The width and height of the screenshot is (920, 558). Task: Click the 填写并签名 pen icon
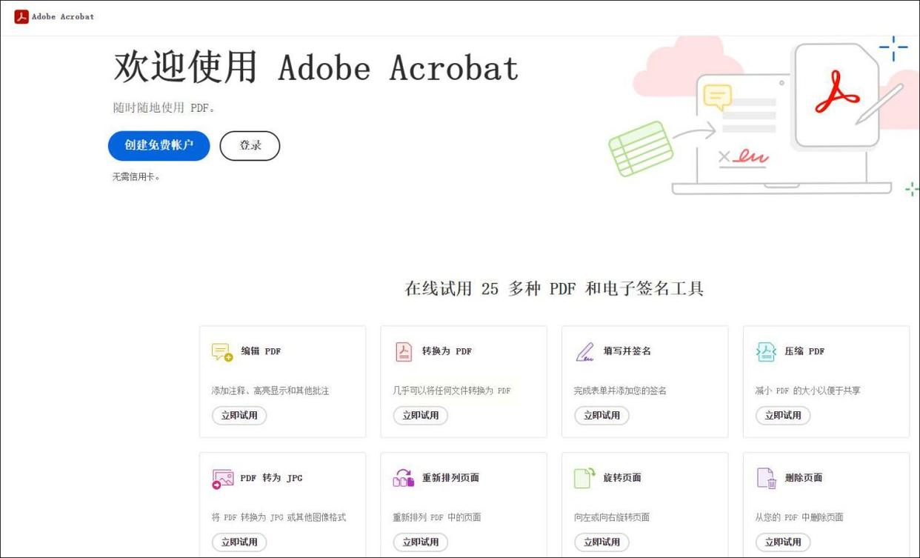pyautogui.click(x=585, y=351)
